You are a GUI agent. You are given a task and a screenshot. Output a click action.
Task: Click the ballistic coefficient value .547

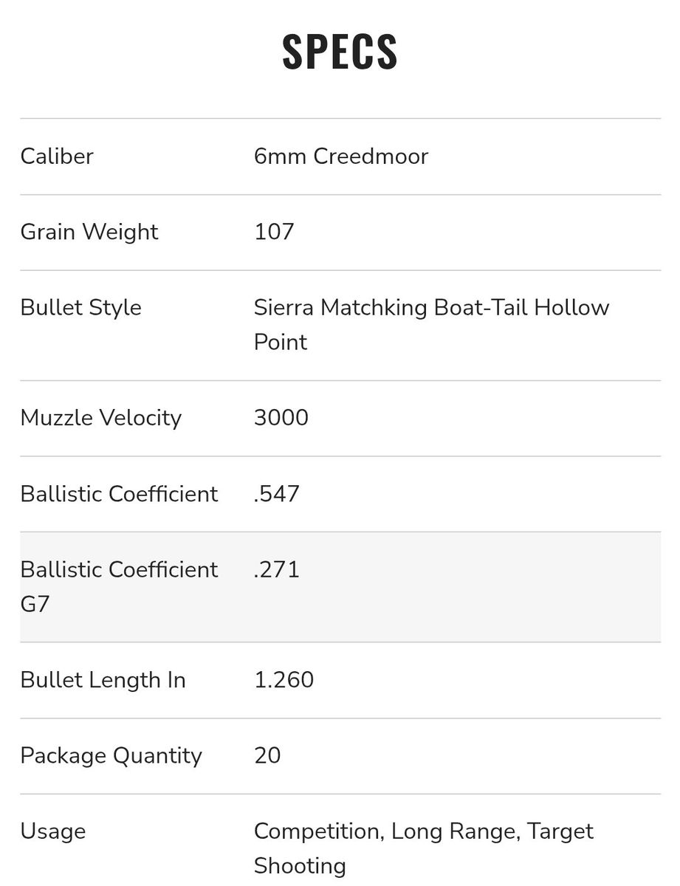click(276, 493)
